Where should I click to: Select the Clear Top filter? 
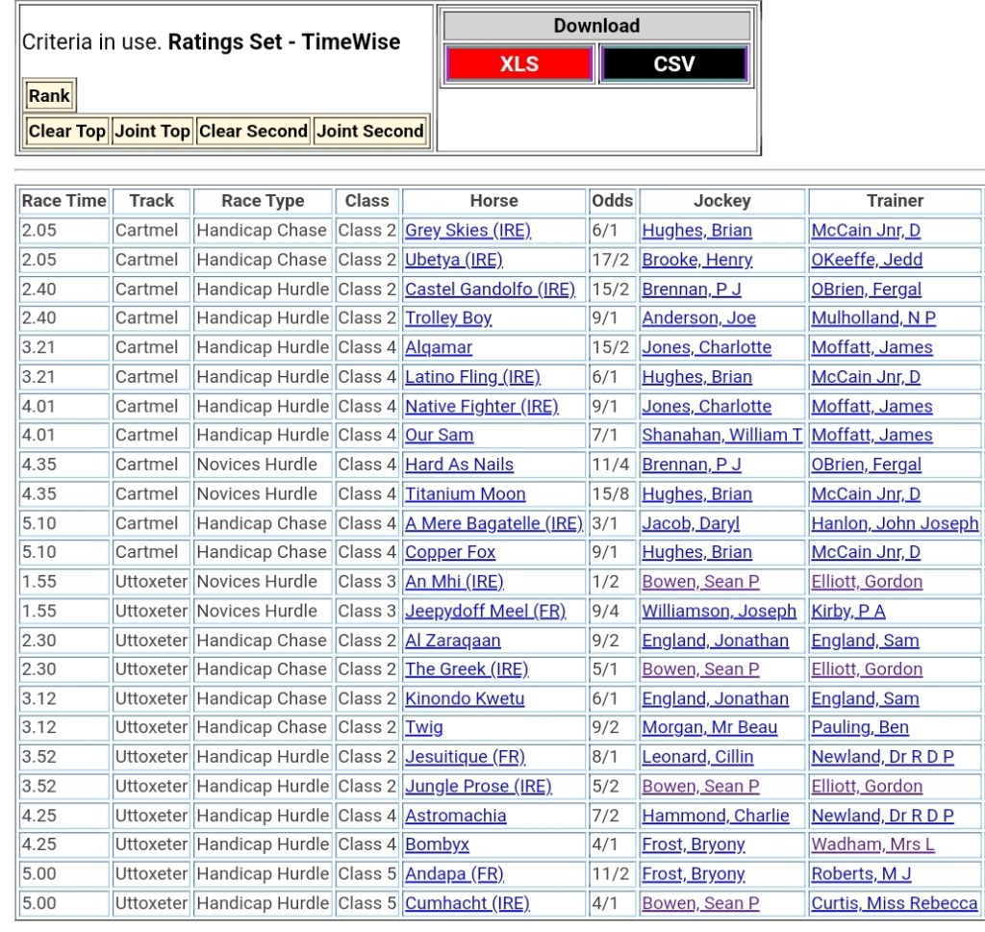(66, 131)
